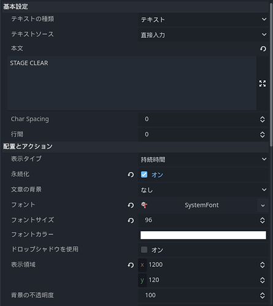Open the テキストの種類 dropdown
Viewport: 273px width, 306px height.
click(x=203, y=20)
